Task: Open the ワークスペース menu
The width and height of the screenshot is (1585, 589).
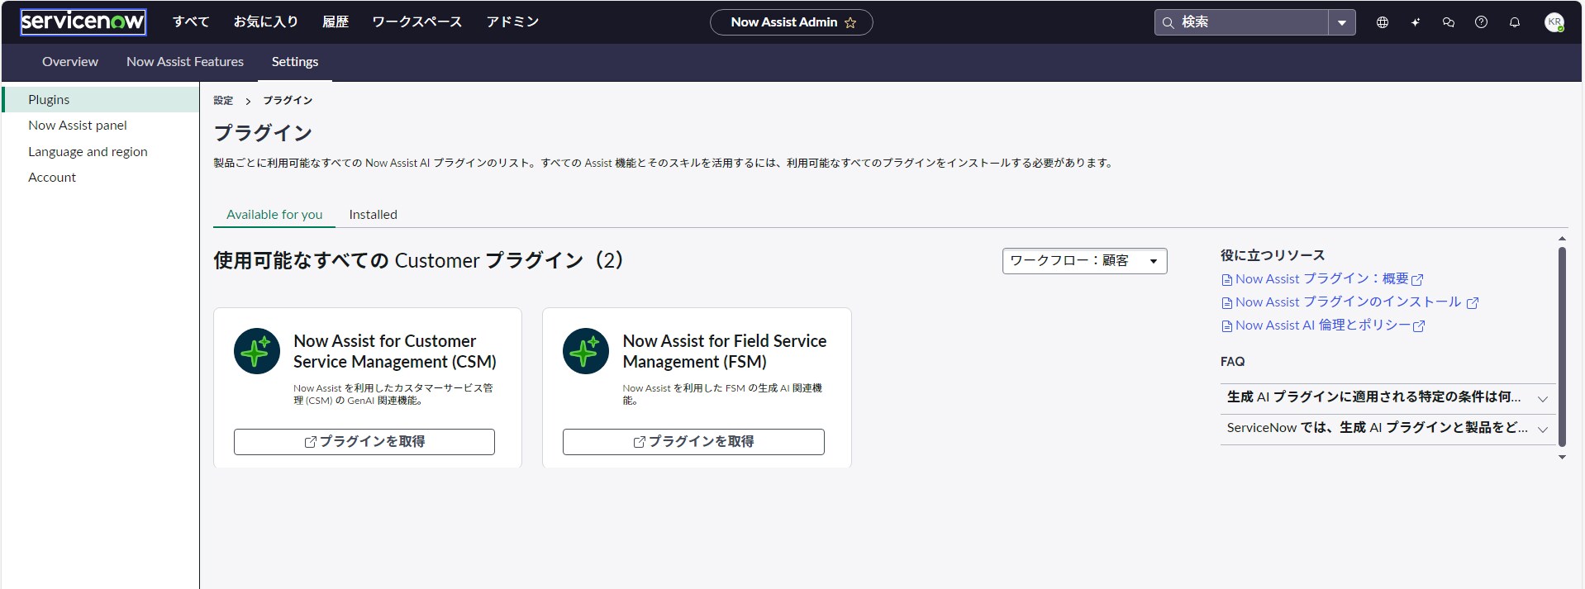Action: tap(417, 22)
